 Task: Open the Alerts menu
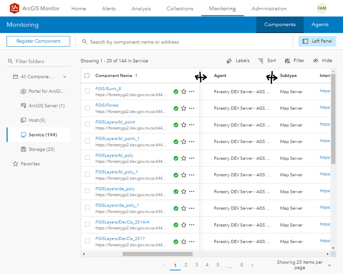[109, 9]
